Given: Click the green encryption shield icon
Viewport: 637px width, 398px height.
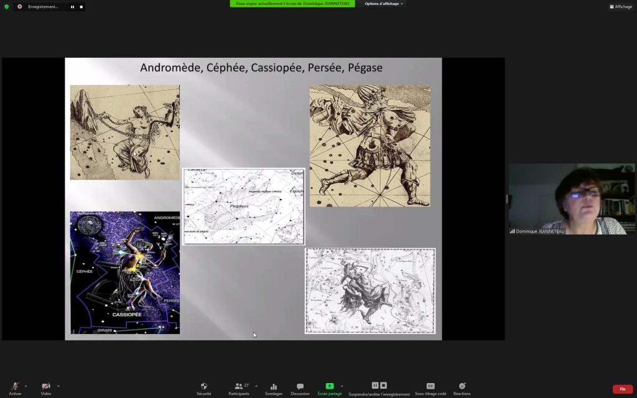Looking at the screenshot, I should click(6, 6).
